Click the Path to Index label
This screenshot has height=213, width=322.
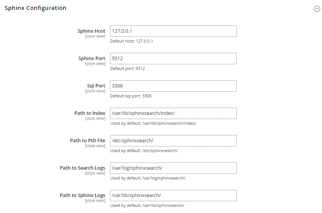(x=90, y=113)
